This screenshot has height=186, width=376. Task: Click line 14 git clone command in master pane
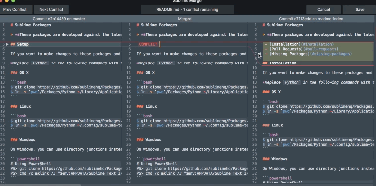(x=66, y=87)
